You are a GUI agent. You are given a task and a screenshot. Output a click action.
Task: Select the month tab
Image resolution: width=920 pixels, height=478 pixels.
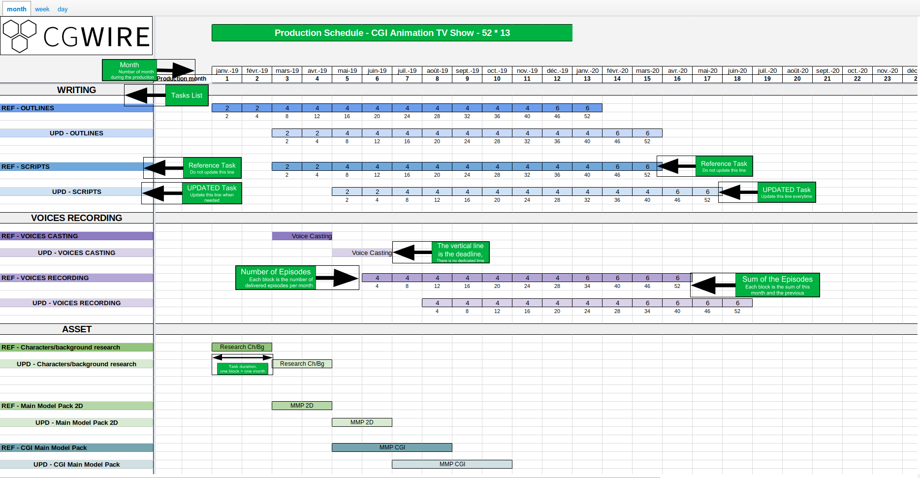point(16,9)
